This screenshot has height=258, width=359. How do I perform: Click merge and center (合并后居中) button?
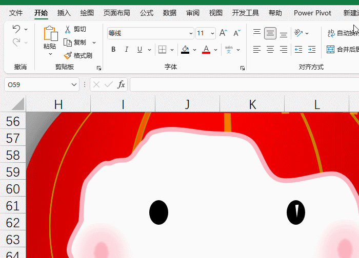point(343,49)
